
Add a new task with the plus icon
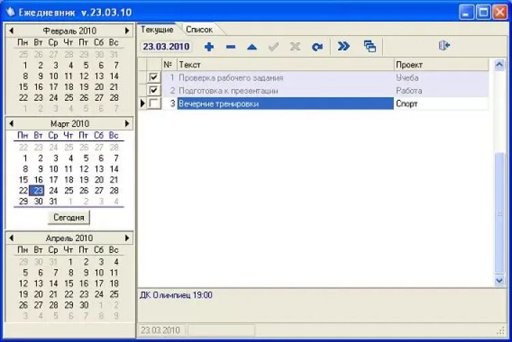pyautogui.click(x=209, y=47)
